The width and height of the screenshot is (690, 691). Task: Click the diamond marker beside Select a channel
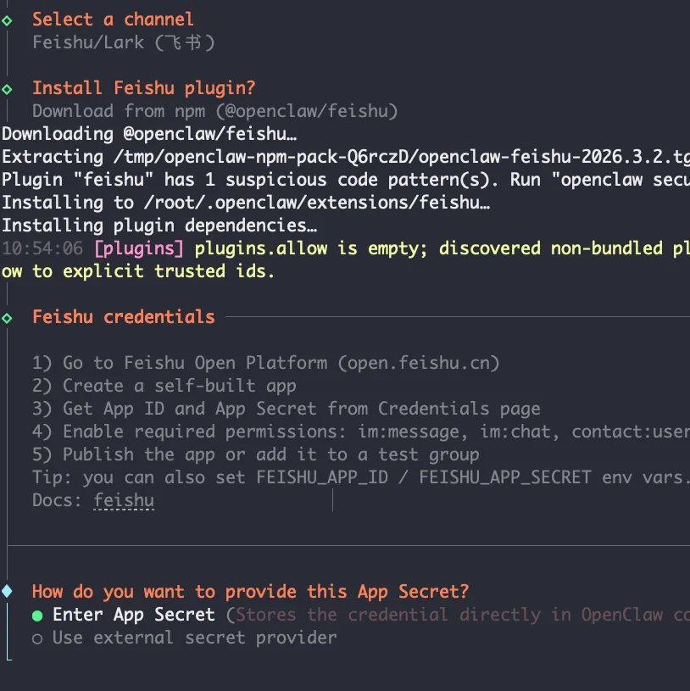[8, 20]
